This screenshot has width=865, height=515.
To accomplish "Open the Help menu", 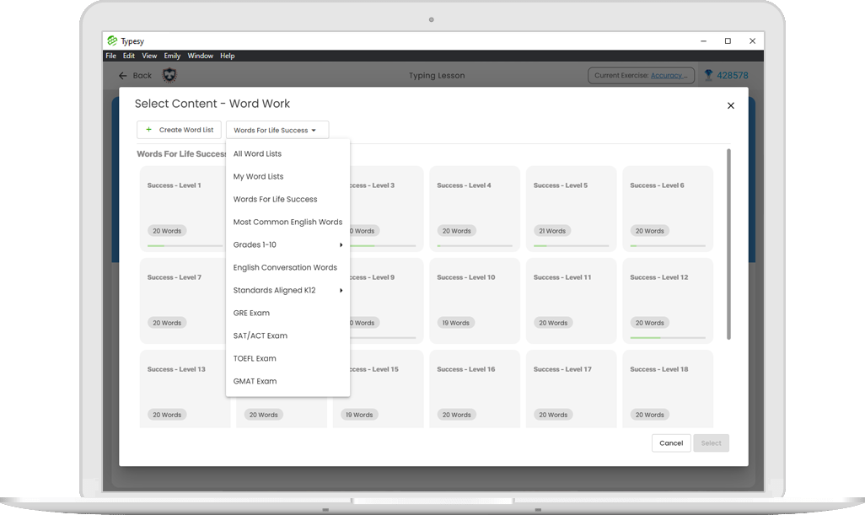I will click(x=228, y=56).
